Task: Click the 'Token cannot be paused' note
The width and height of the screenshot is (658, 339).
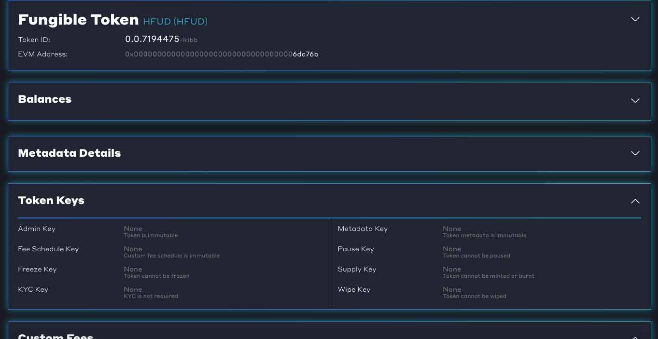Action: [x=476, y=256]
